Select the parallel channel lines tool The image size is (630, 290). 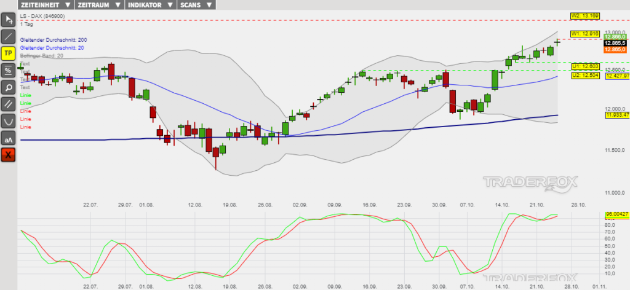(x=9, y=104)
